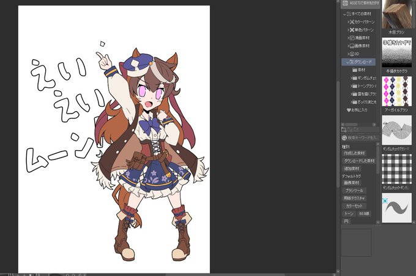Click the 画像素材 picture icon
416x276 pixels.
point(352,46)
